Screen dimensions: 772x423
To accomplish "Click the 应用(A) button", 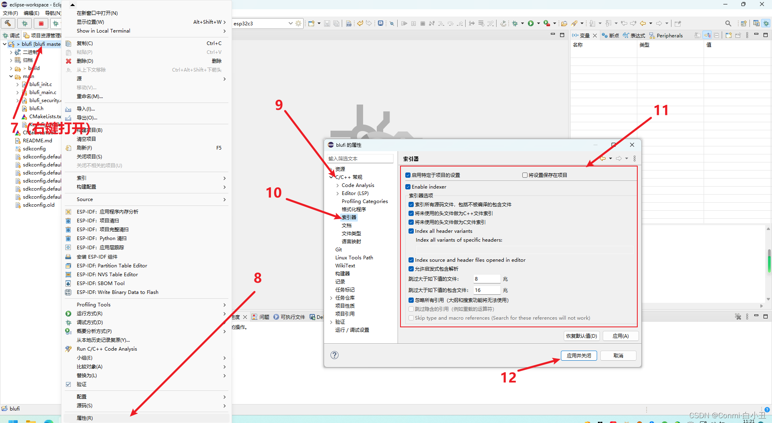I will [x=620, y=336].
